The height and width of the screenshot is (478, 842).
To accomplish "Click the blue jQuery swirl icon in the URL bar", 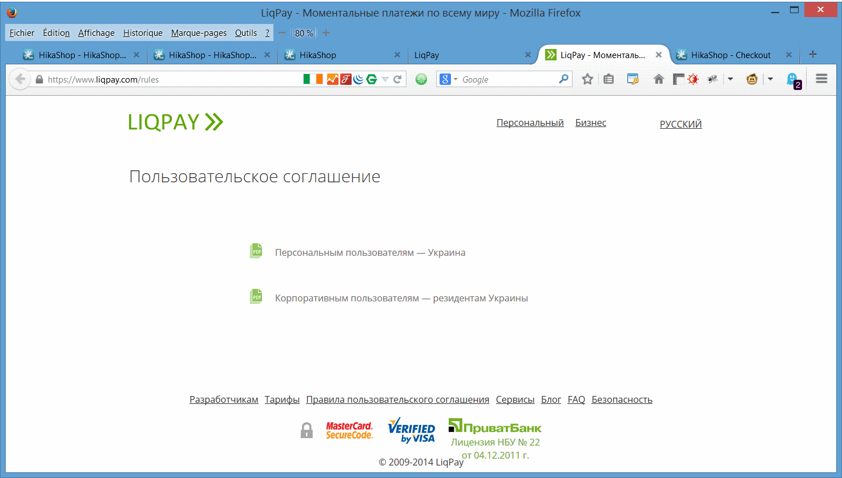I will tap(358, 79).
